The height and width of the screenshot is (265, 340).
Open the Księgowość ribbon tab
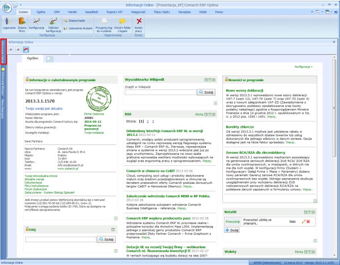coord(138,12)
